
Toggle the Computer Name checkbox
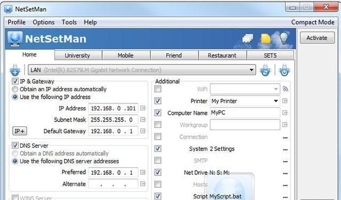tap(158, 113)
